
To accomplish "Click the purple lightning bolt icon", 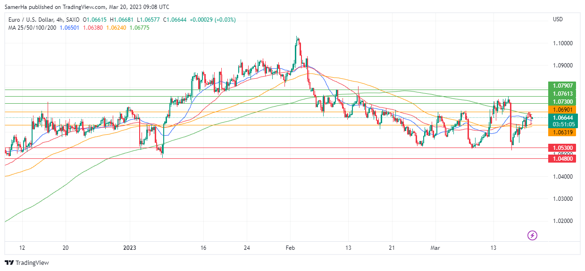I will (532, 235).
